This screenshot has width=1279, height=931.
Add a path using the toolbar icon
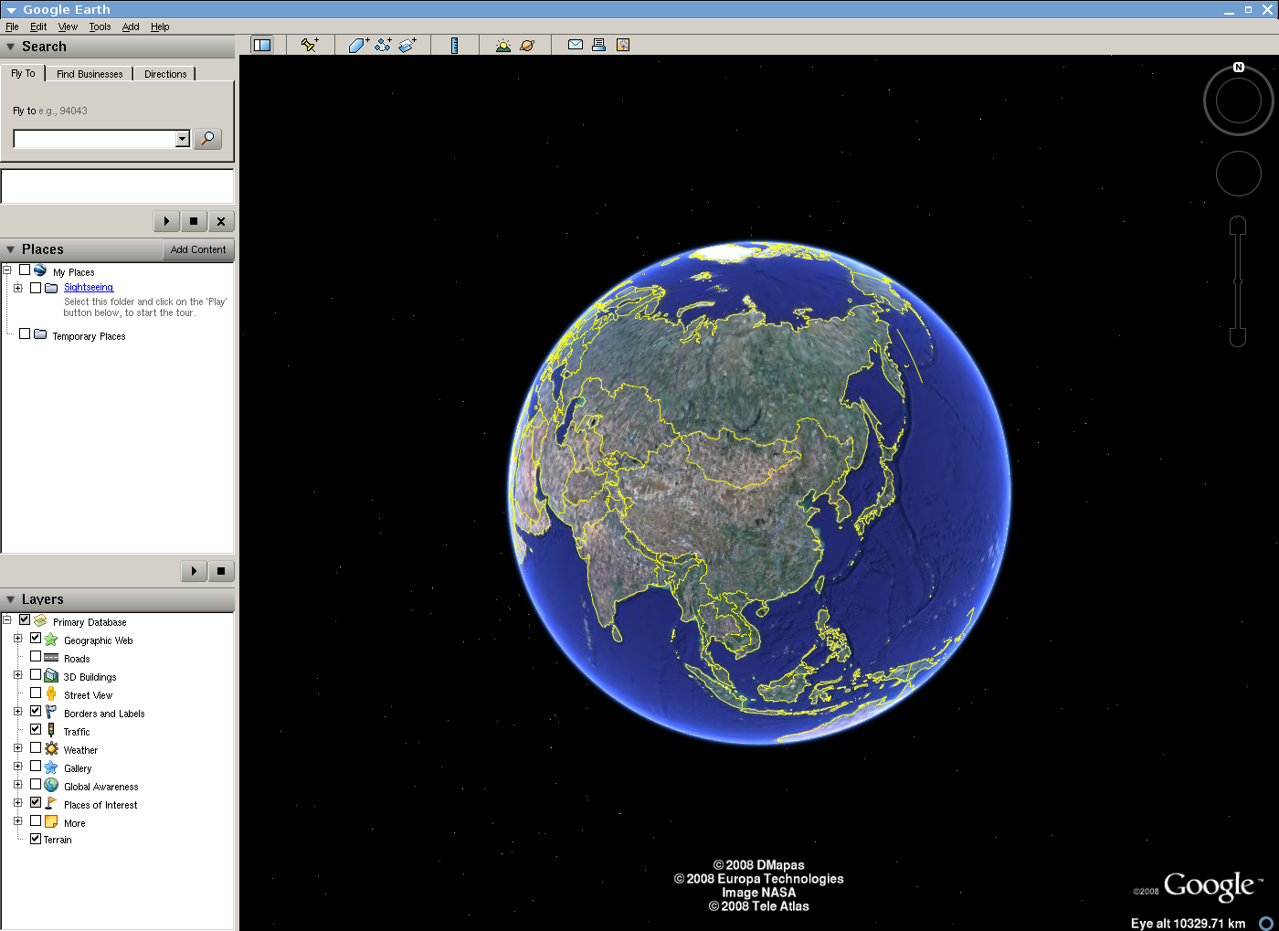tap(383, 45)
